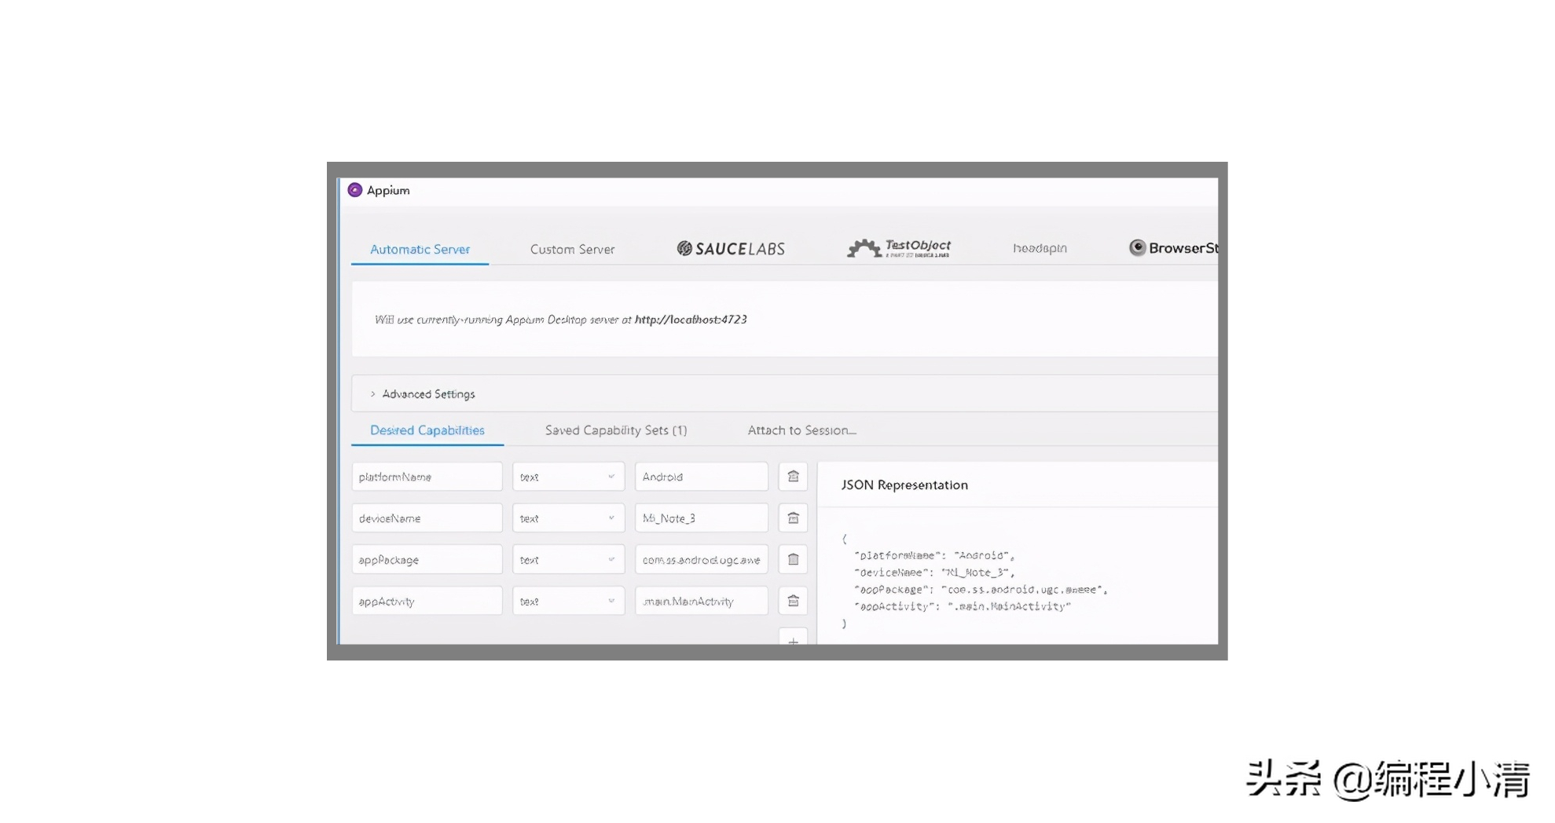Click the appActivity name field
The width and height of the screenshot is (1555, 823).
427,602
